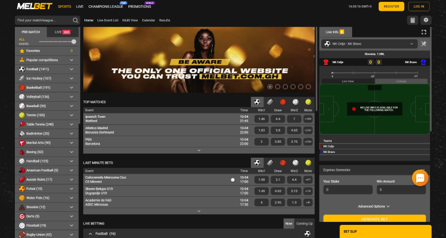Select ice hockey icon in Top Matches
Viewport: 446px width, 238px height.
270,102
